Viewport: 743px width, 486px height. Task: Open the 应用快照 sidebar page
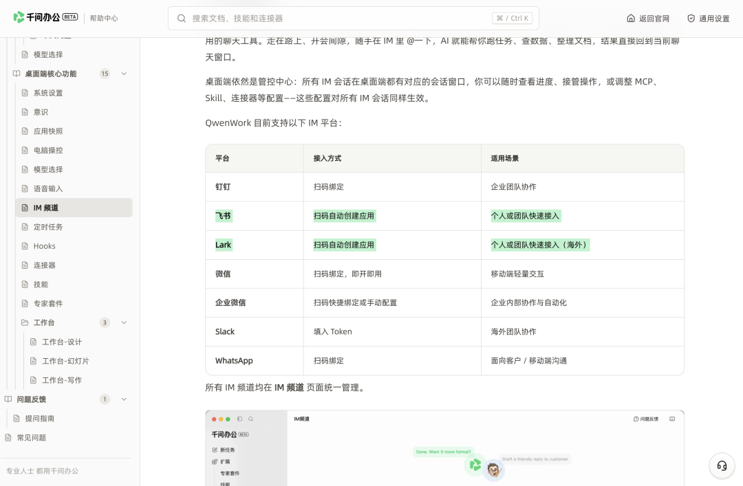pyautogui.click(x=74, y=131)
